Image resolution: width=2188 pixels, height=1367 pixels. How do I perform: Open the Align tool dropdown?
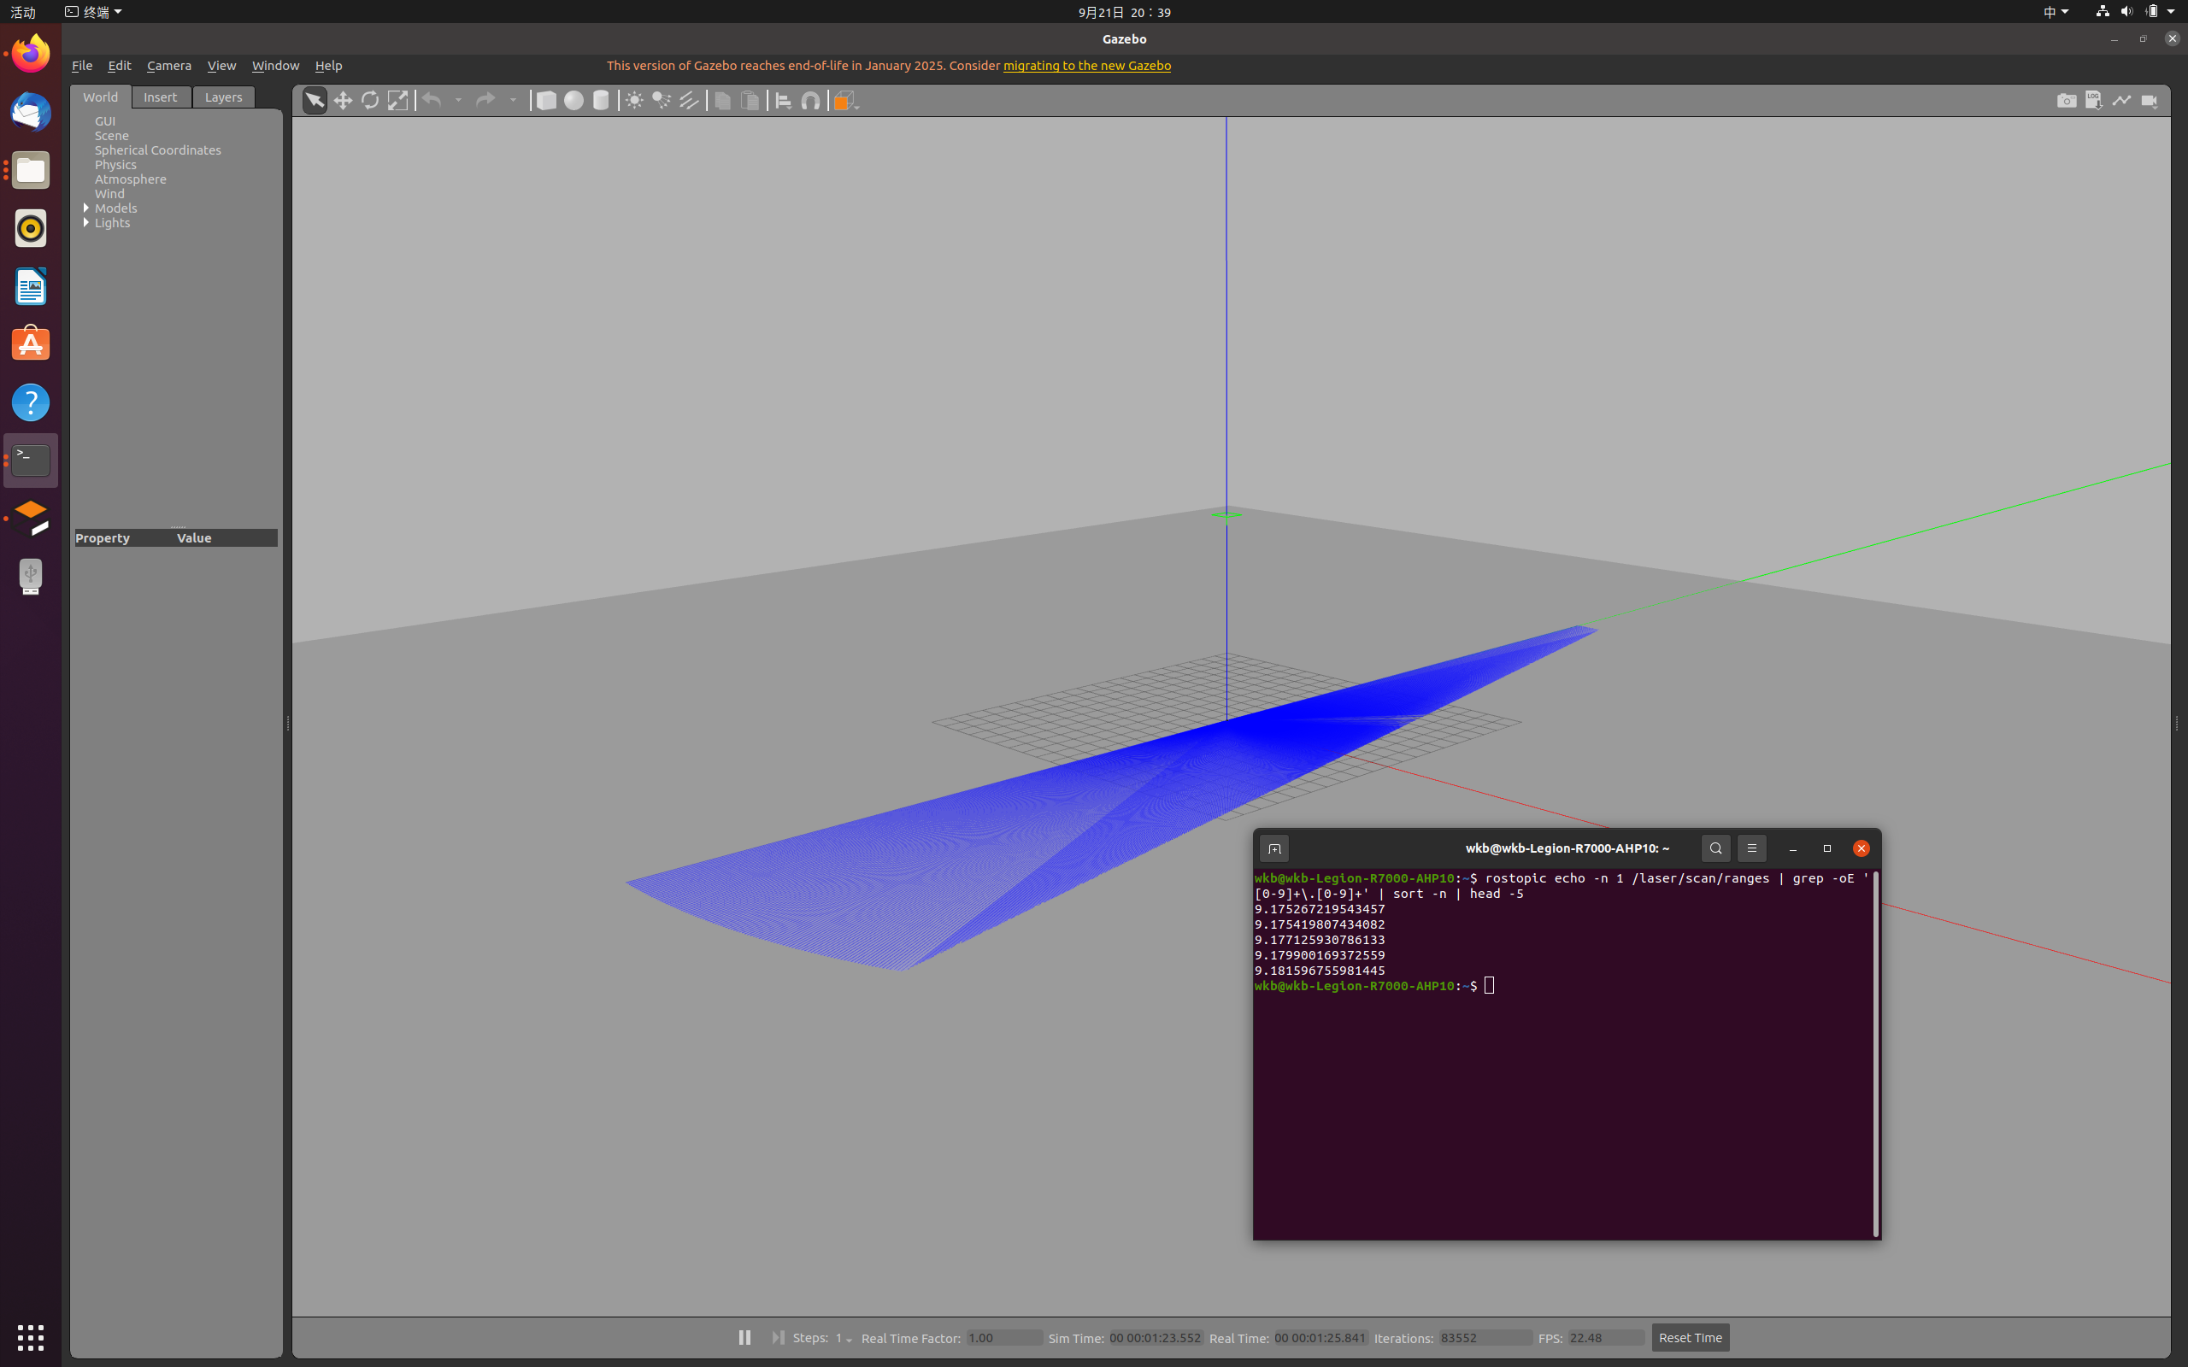784,100
